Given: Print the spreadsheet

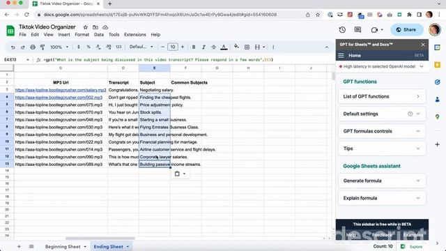Looking at the screenshot, I should [33, 47].
